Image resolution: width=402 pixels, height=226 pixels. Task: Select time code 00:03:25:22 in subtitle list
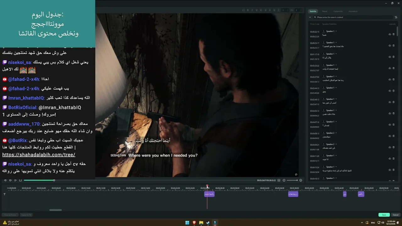pos(314,66)
